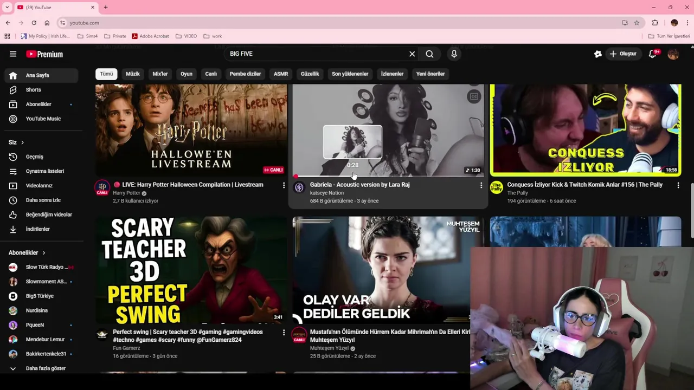Open katseye Nation channel avatar
The height and width of the screenshot is (390, 694).
pos(299,188)
